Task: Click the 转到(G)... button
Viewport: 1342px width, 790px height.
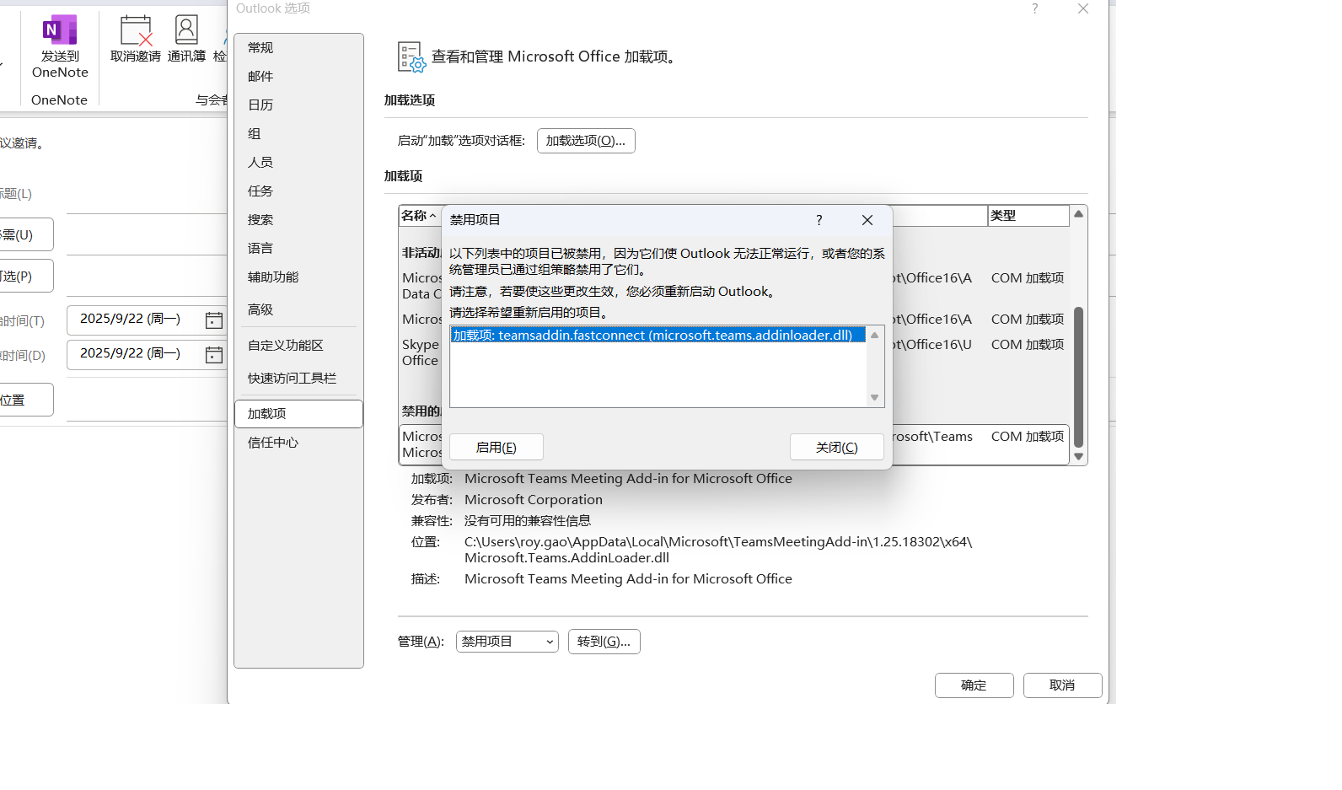Action: coord(604,642)
